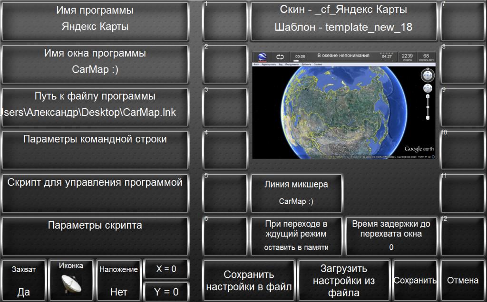This screenshot has height=302, width=487.
Task: Select empty slot number 1
Action: point(225,21)
